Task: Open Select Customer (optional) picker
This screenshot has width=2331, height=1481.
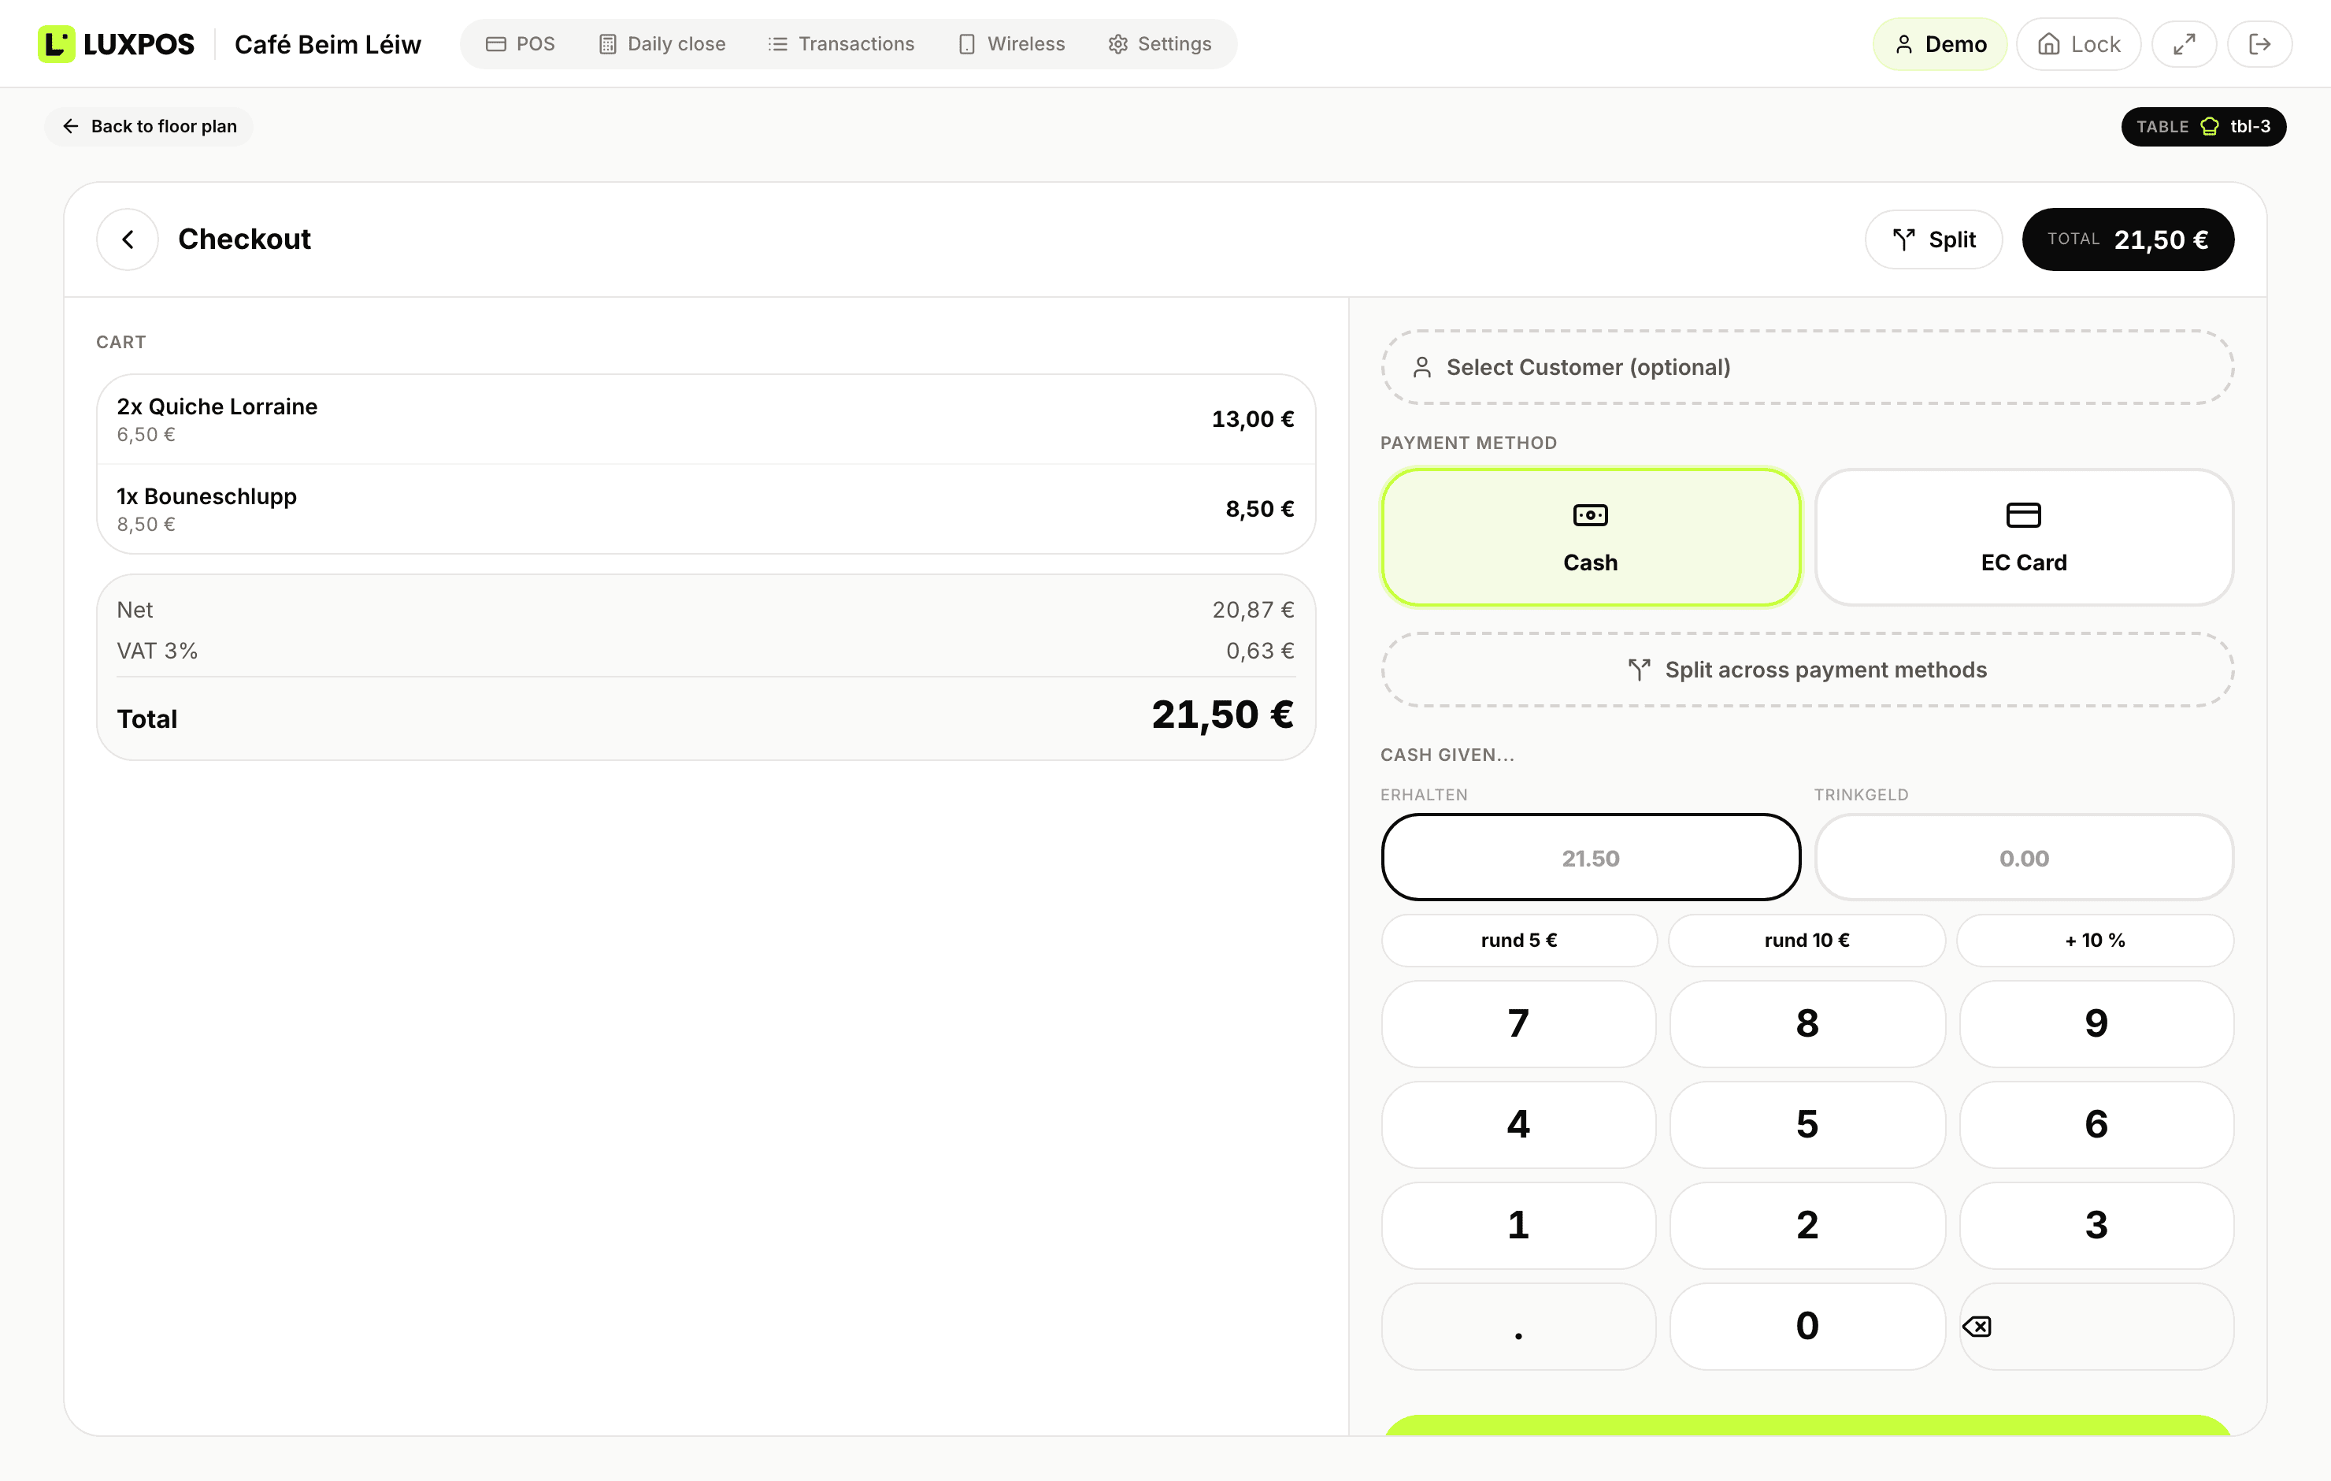Action: pos(1807,367)
